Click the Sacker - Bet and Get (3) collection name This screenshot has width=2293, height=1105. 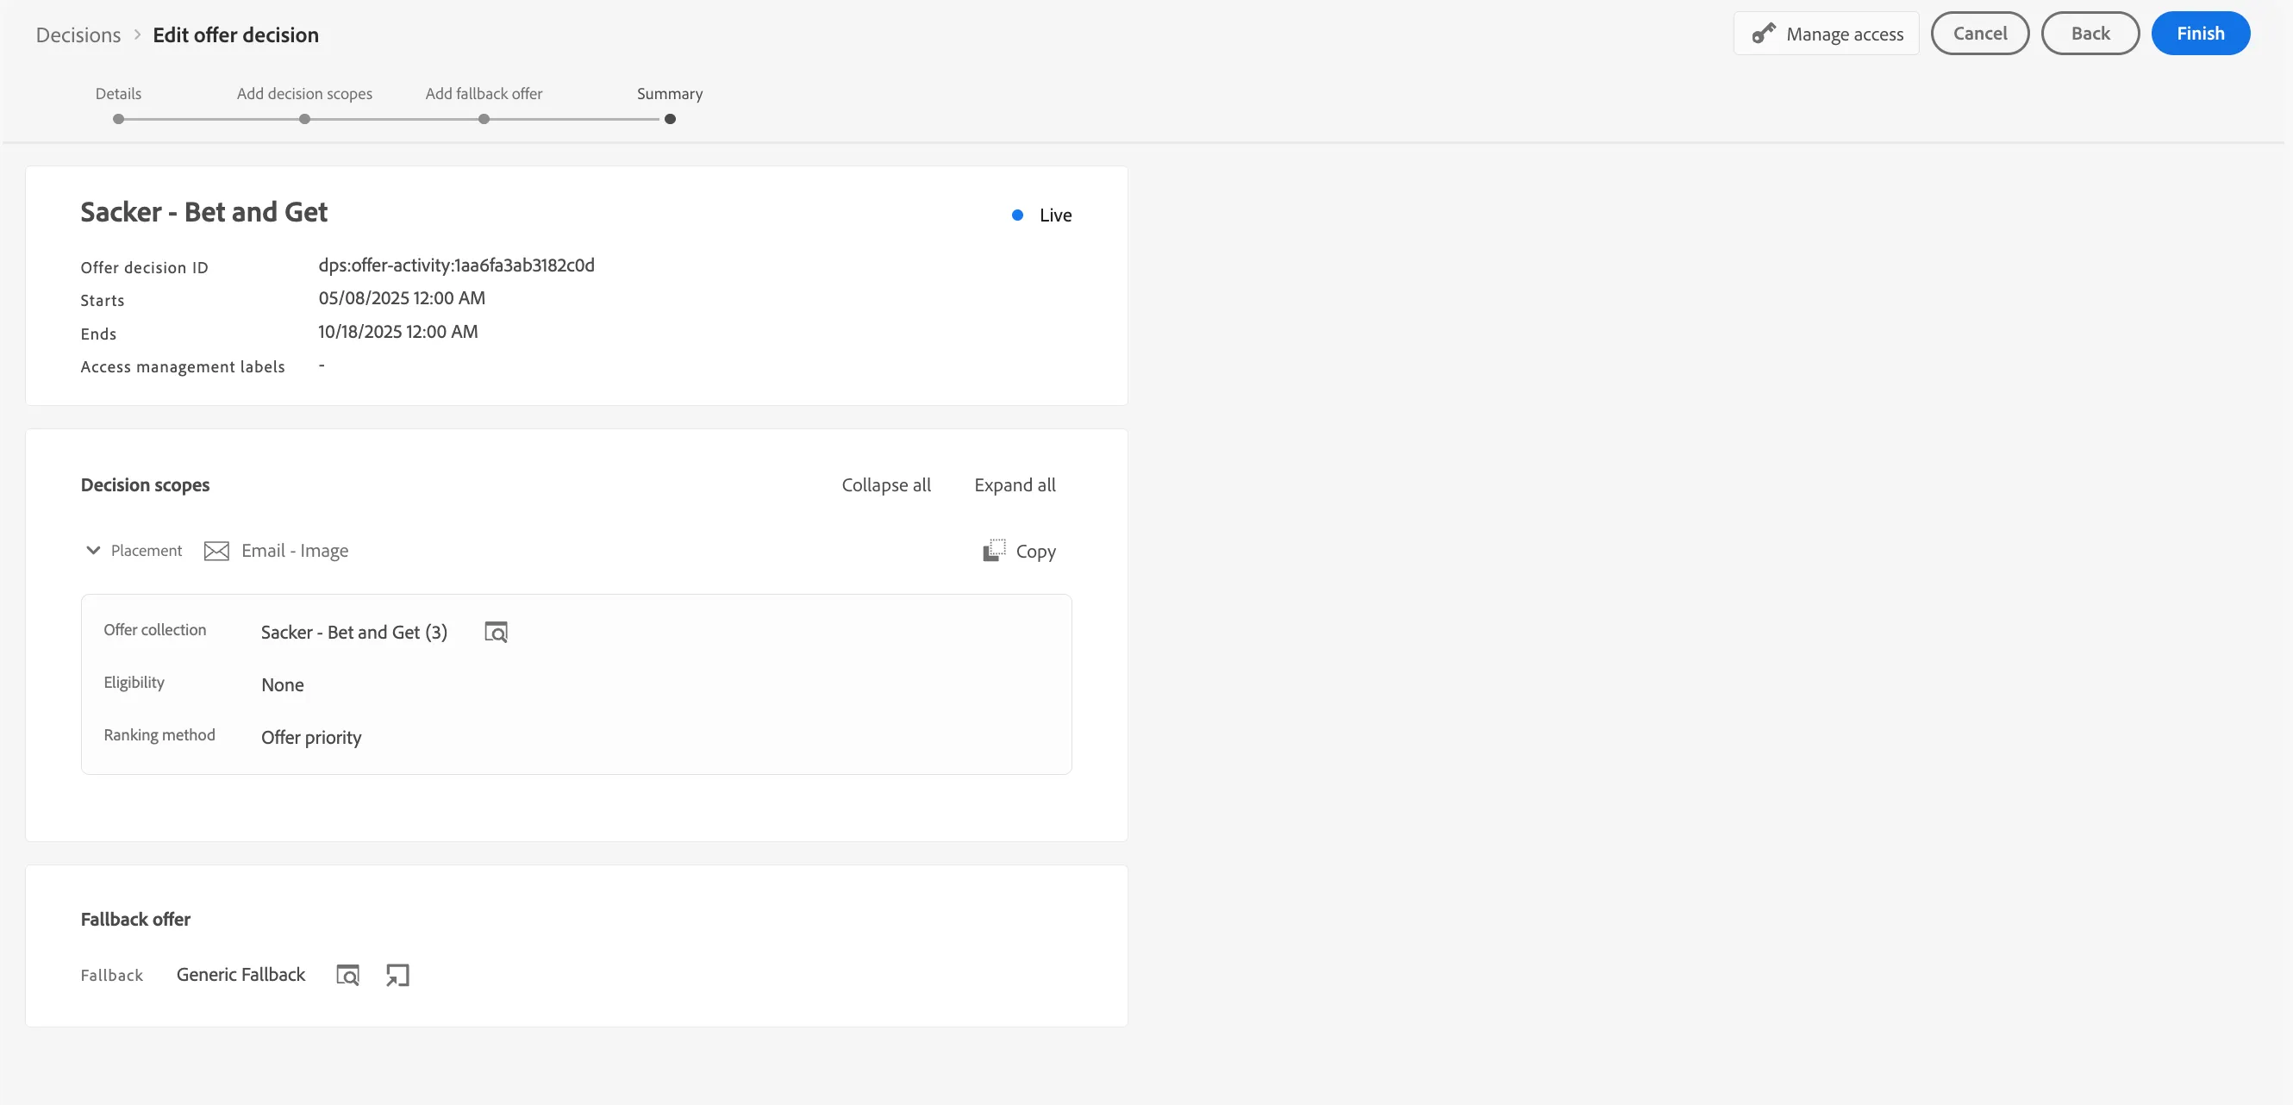point(354,633)
